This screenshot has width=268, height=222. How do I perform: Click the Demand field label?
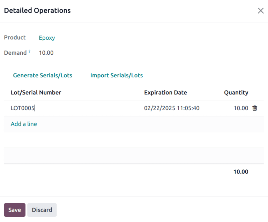tap(15, 53)
